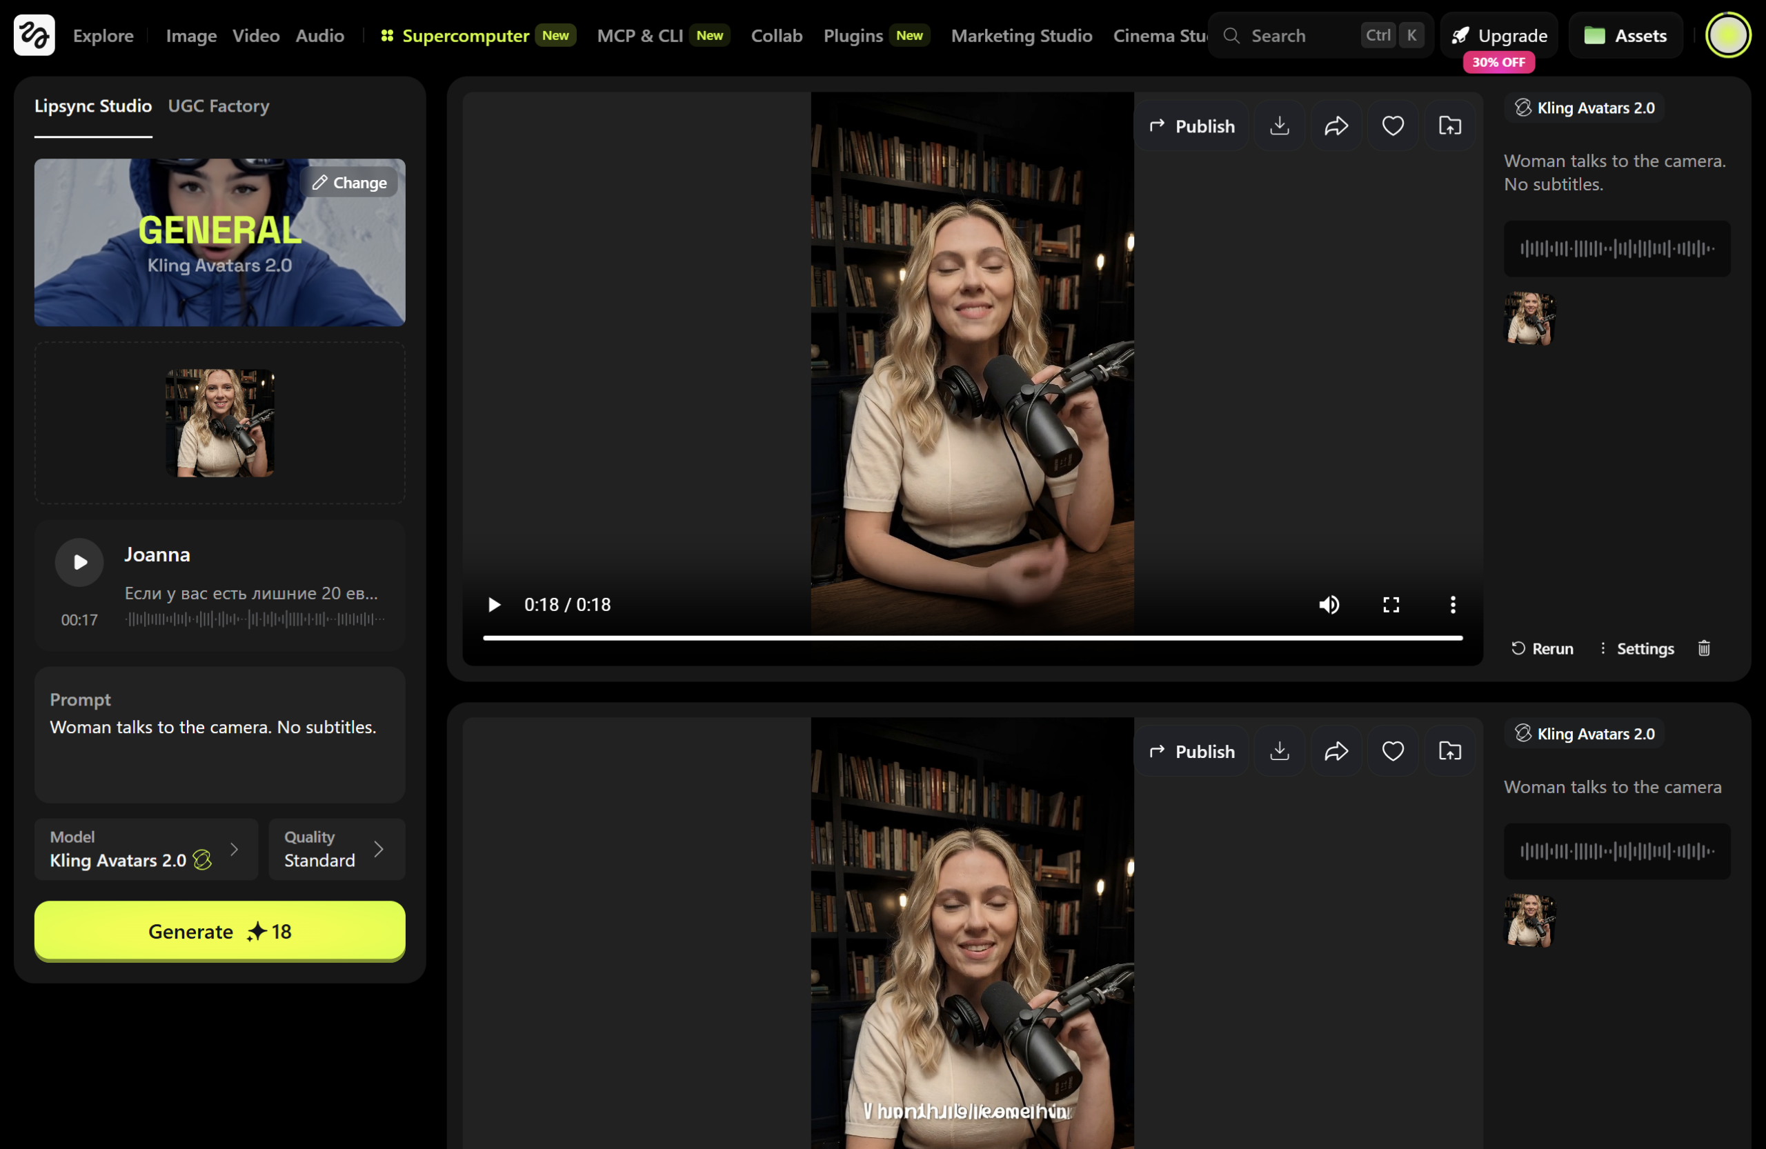Switch to the UGC Factory tab
The image size is (1766, 1149).
tap(218, 106)
